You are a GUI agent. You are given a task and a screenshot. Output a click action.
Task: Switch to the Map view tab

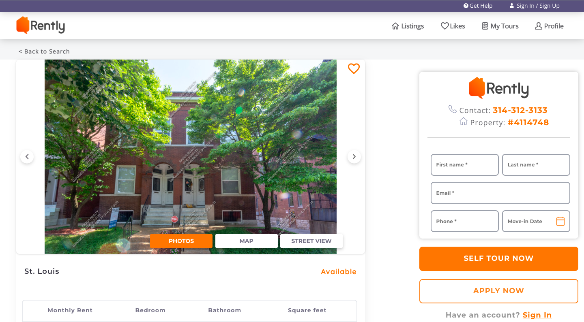(x=246, y=241)
